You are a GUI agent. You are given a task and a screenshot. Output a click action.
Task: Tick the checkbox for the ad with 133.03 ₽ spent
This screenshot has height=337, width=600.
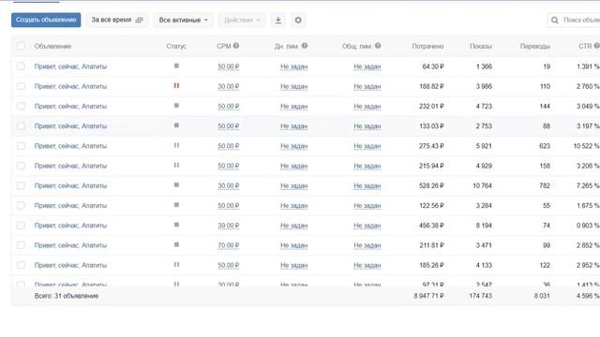[21, 125]
